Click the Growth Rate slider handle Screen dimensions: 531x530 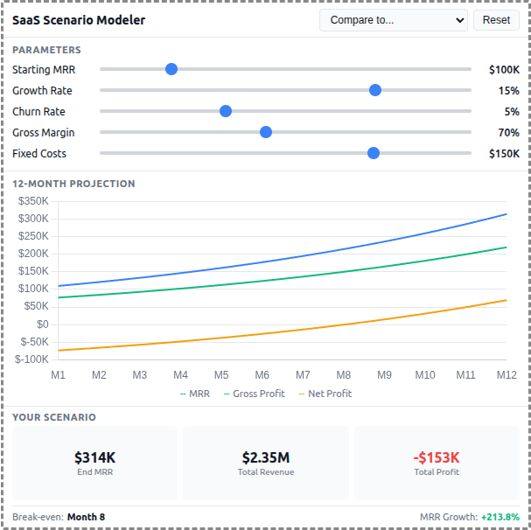tap(375, 90)
